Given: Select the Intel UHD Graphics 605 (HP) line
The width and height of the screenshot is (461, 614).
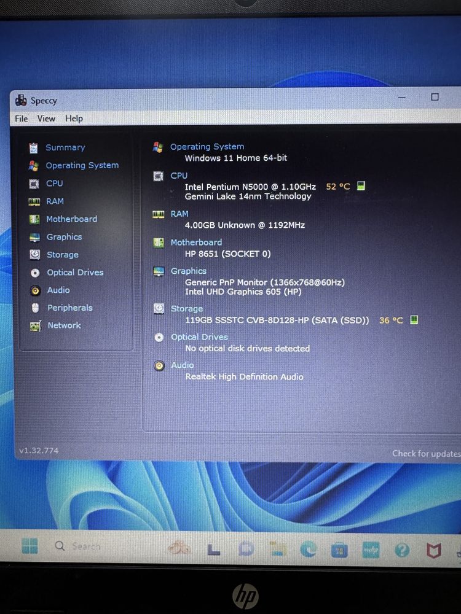Looking at the screenshot, I should (243, 292).
